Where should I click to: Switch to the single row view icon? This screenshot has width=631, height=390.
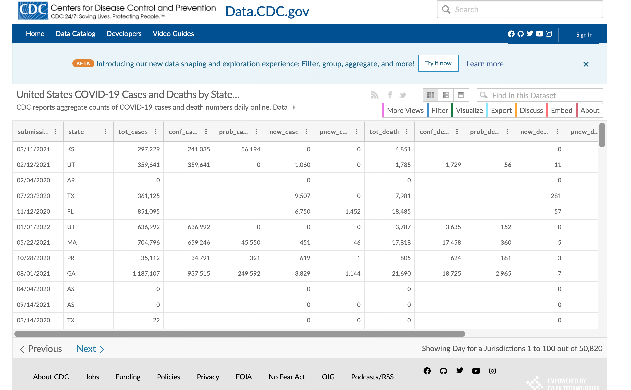461,95
